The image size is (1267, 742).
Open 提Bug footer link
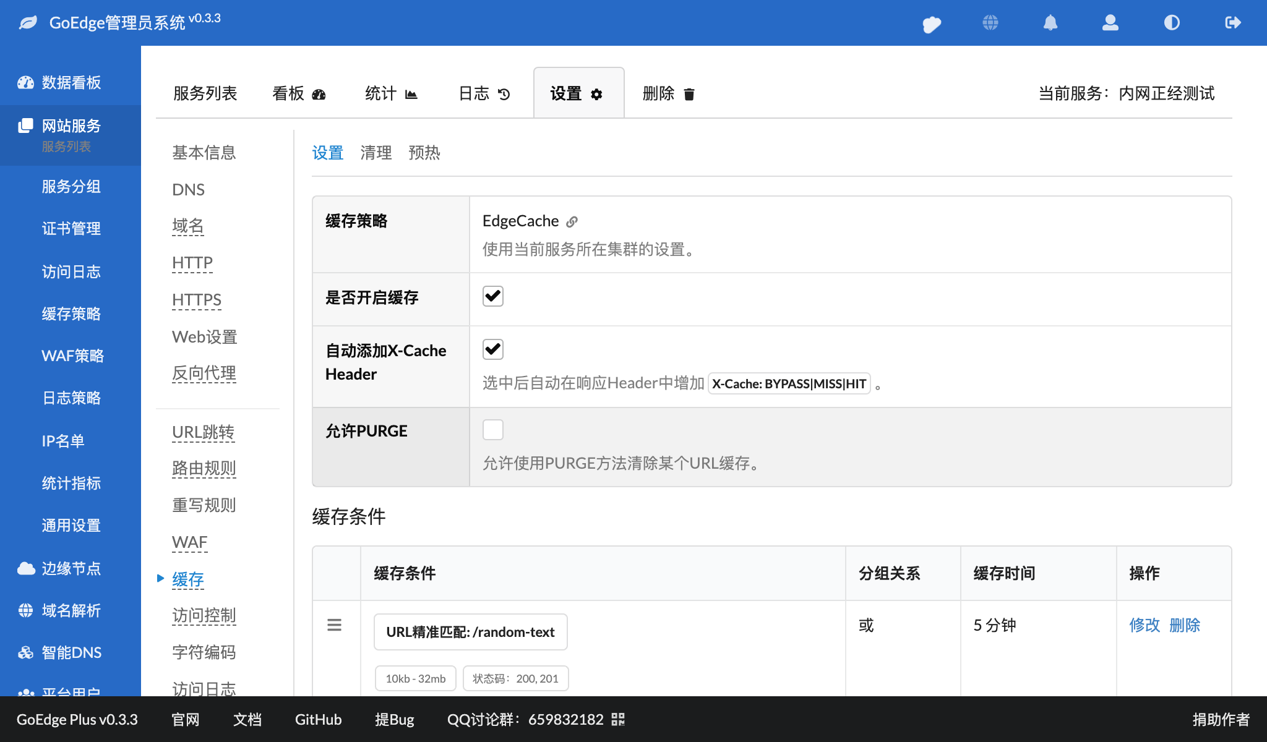pyautogui.click(x=395, y=719)
